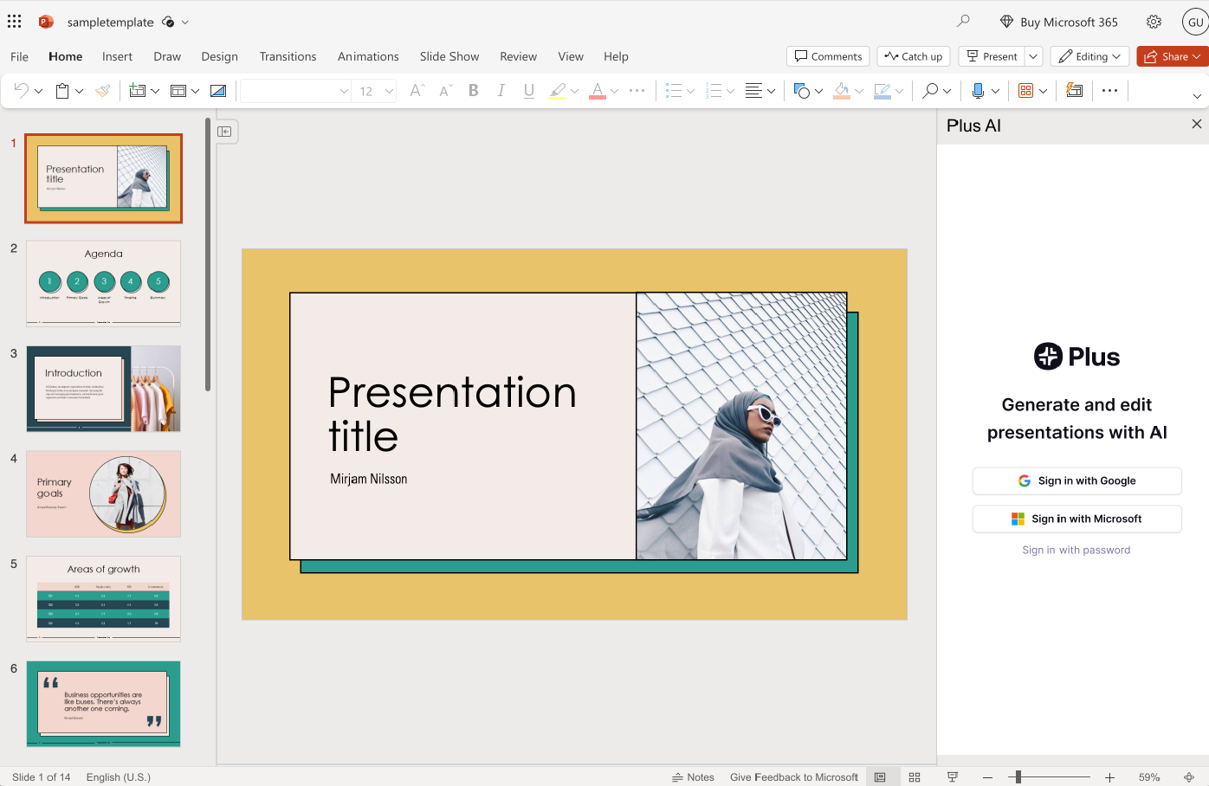Switch to the Animations ribbon tab
The width and height of the screenshot is (1209, 786).
[368, 56]
